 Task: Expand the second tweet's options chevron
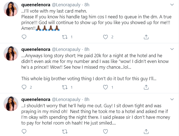[x=172, y=50]
